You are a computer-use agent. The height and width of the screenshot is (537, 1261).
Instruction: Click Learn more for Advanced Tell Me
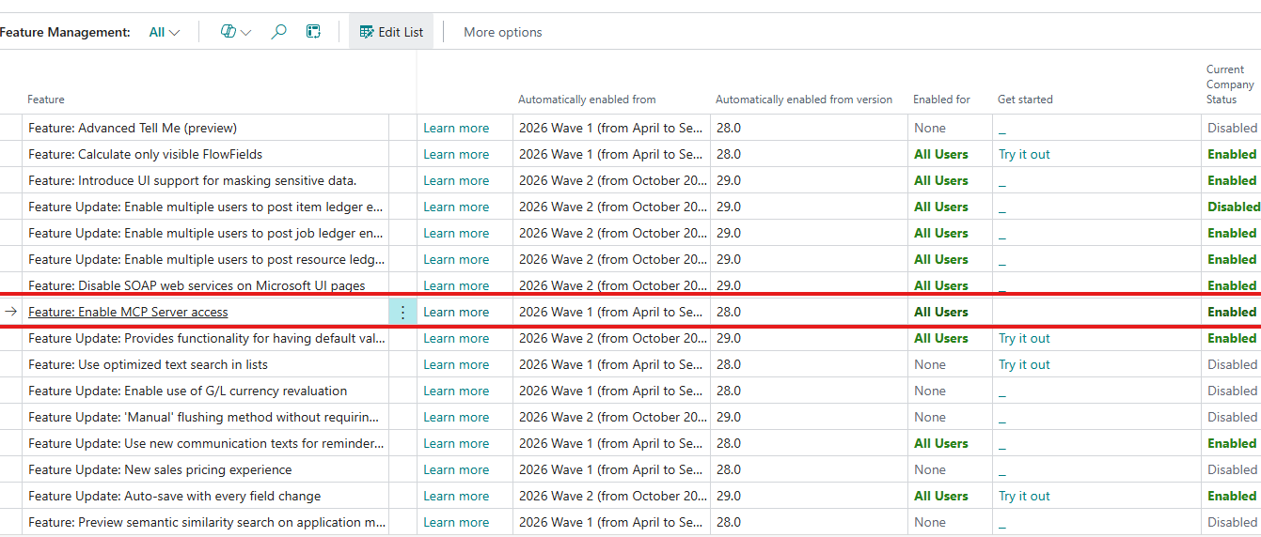(x=456, y=128)
